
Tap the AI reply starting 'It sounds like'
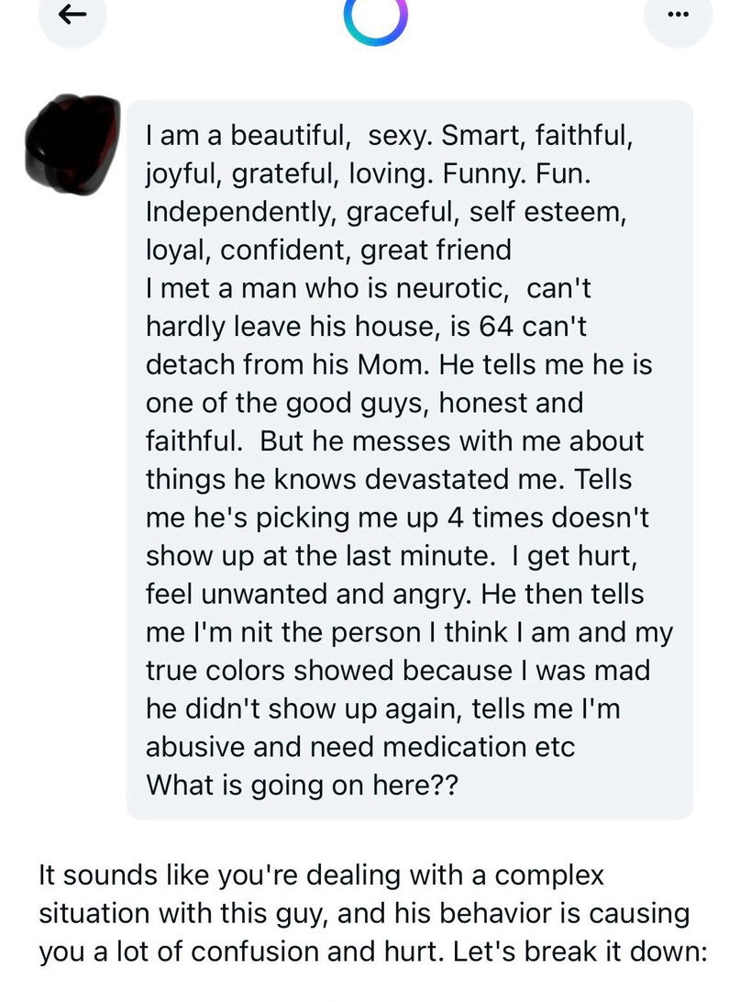(373, 913)
